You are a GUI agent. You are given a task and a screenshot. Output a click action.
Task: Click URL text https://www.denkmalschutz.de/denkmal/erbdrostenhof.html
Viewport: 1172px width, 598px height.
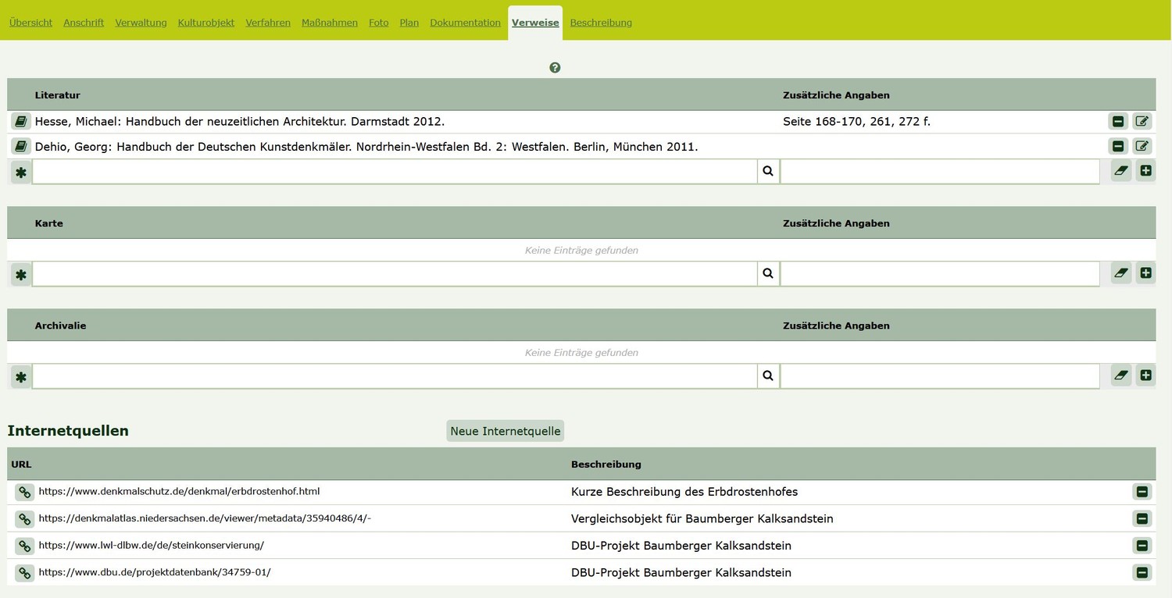[179, 492]
